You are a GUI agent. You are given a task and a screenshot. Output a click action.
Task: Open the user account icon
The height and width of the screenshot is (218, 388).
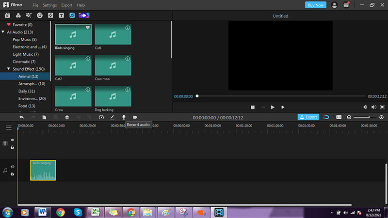point(334,5)
